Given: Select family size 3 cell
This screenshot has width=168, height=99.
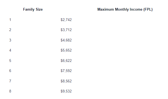Looking at the screenshot, I should click(10, 40).
